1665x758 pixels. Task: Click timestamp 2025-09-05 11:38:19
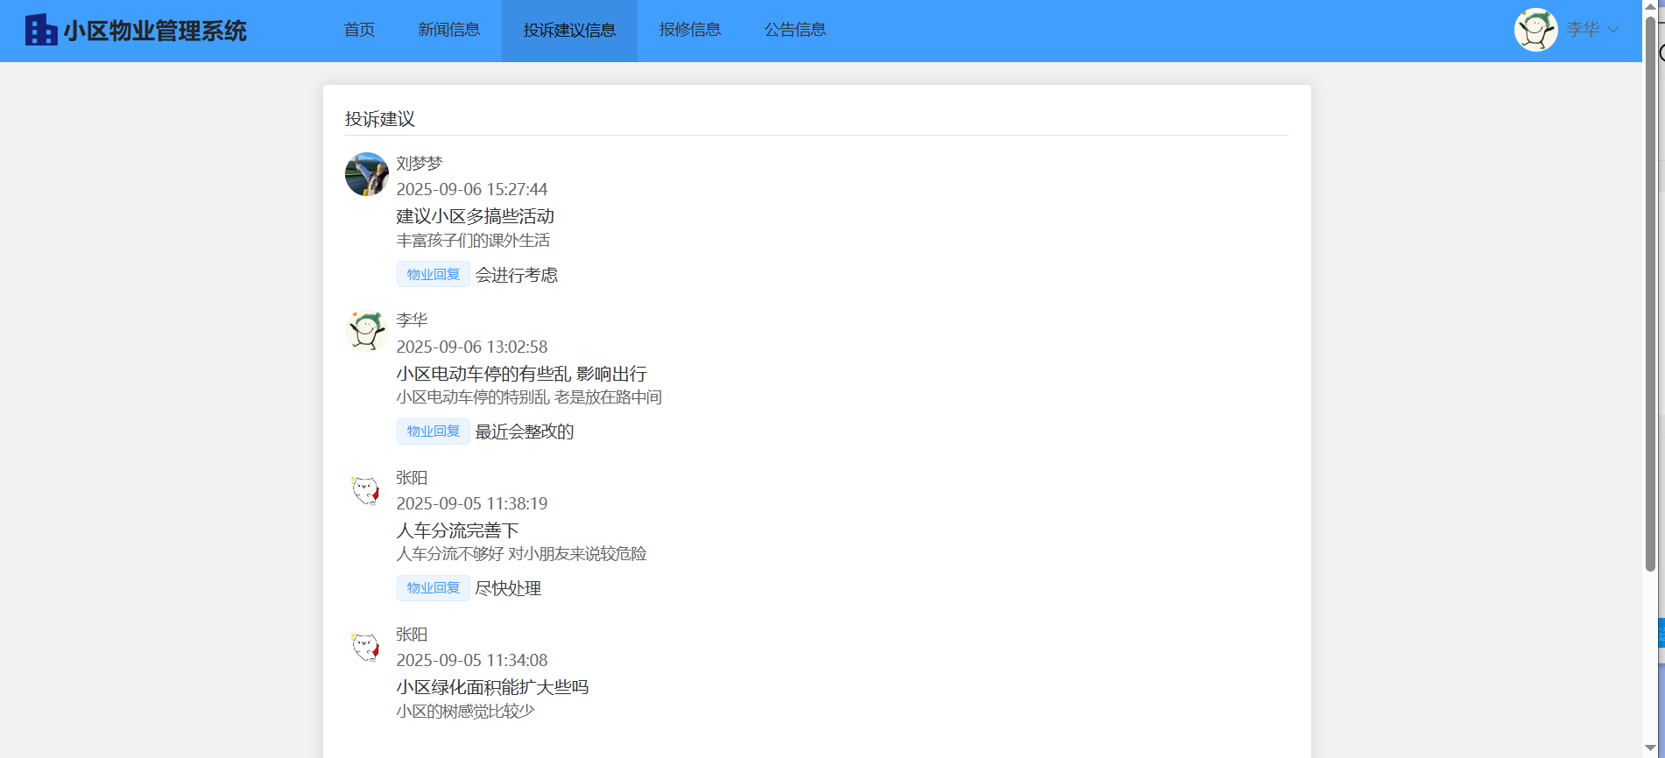[472, 503]
